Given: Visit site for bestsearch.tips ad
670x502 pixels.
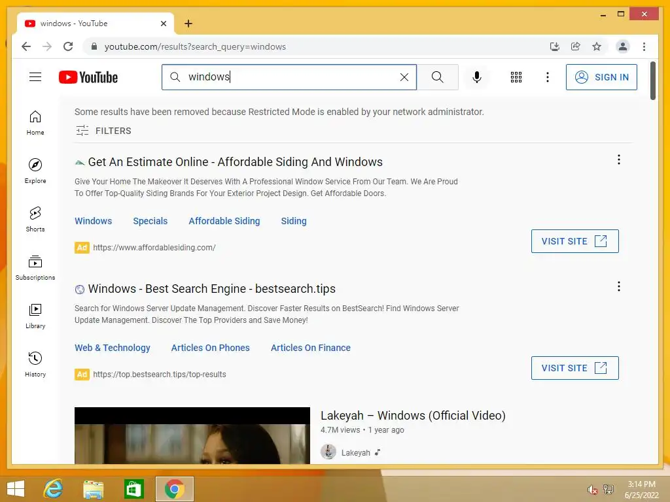Looking at the screenshot, I should [x=574, y=368].
